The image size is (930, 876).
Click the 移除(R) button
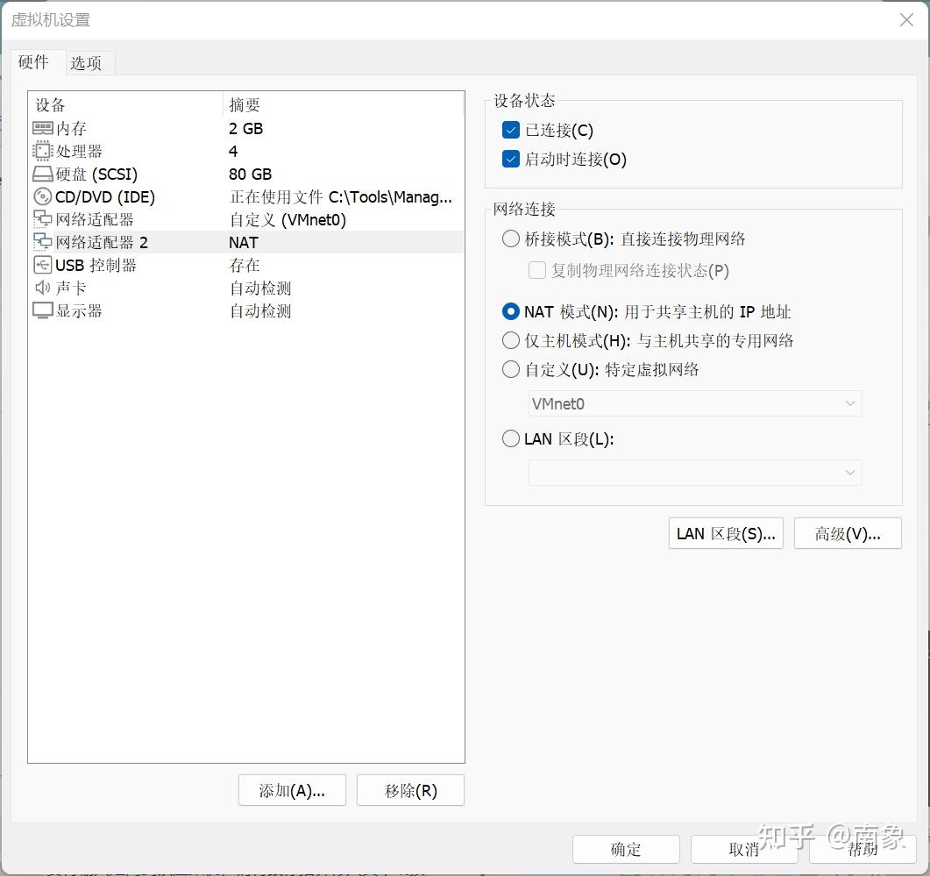pos(410,790)
